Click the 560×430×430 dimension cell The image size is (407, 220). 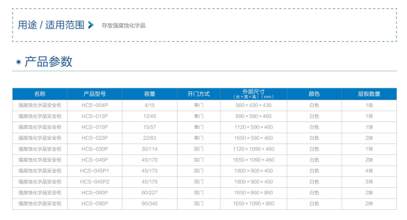[253, 105]
